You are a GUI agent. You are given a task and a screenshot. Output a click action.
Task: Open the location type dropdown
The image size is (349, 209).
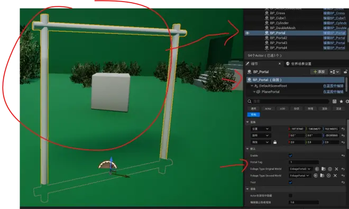261,129
